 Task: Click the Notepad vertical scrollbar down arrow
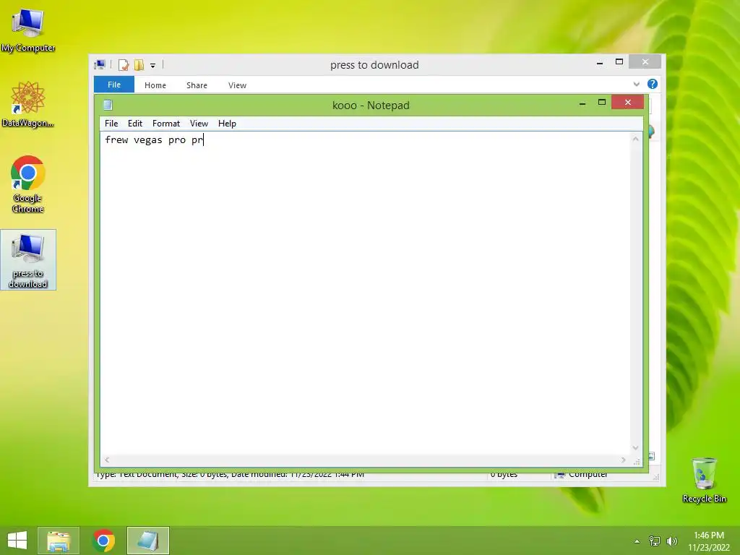[636, 448]
